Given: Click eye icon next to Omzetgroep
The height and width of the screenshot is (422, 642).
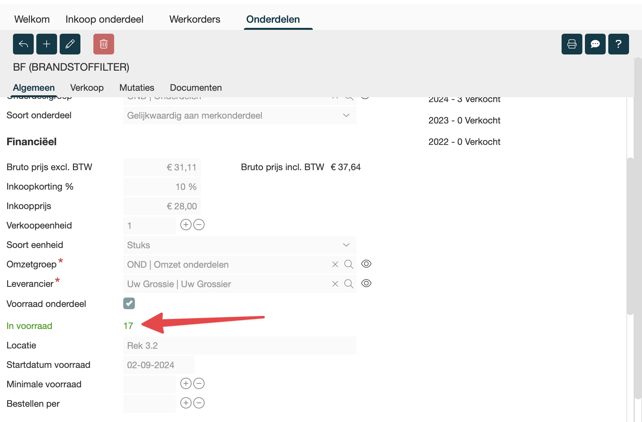Looking at the screenshot, I should [366, 264].
